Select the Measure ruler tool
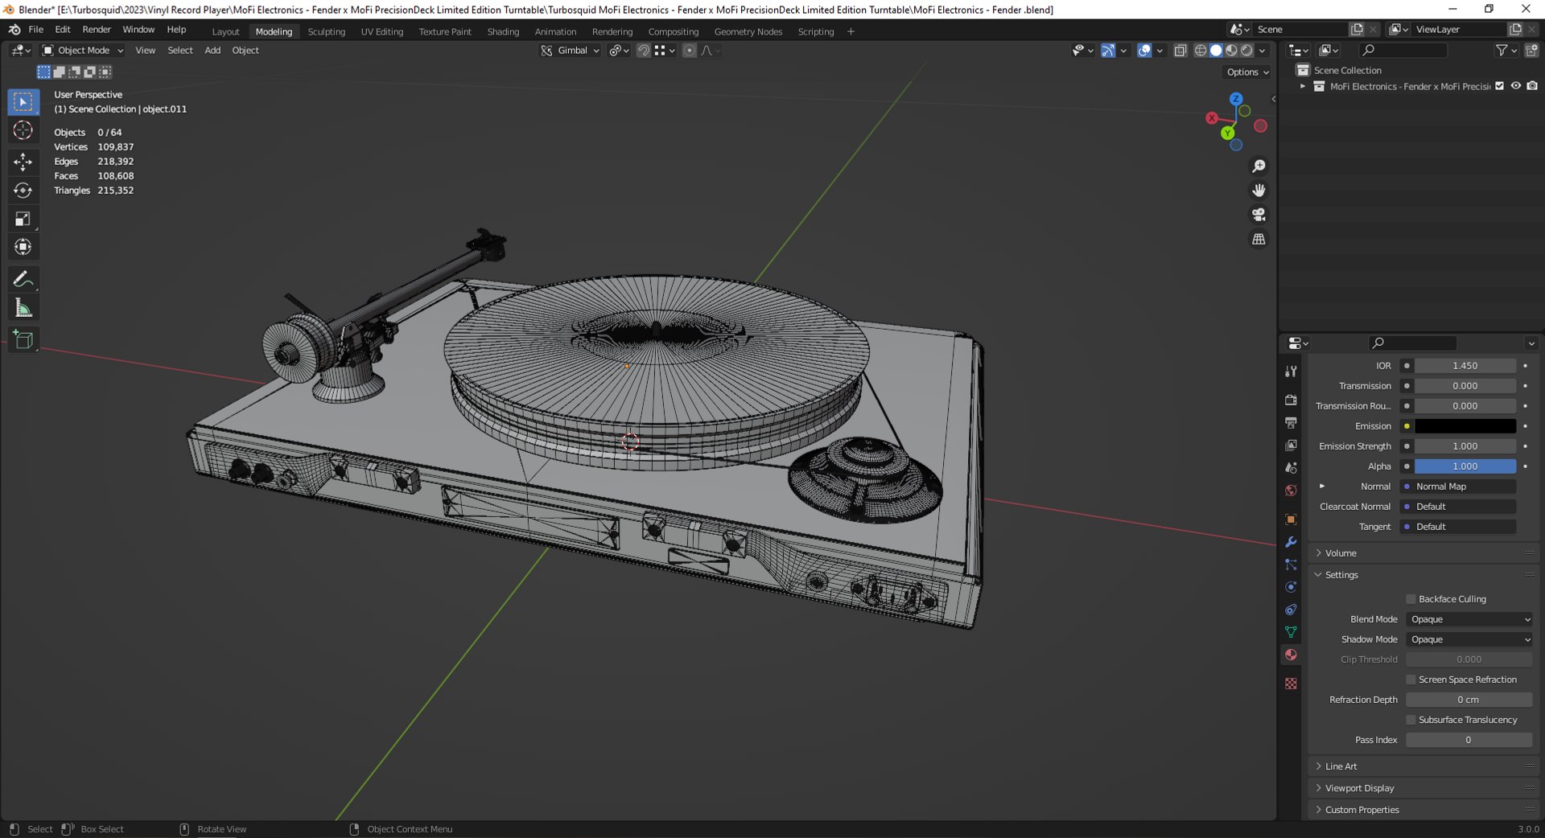 click(23, 308)
